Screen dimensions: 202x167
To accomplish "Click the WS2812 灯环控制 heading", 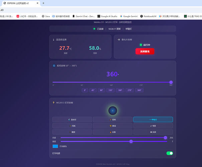I will click(x=64, y=103).
